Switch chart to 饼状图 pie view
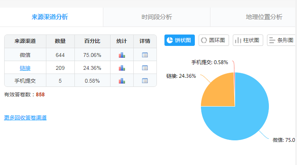Screen dimensions: 297x165 click(x=179, y=40)
